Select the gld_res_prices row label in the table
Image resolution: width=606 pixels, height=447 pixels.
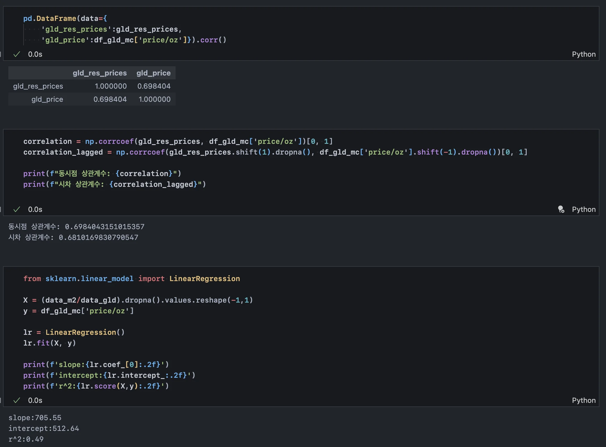(38, 86)
